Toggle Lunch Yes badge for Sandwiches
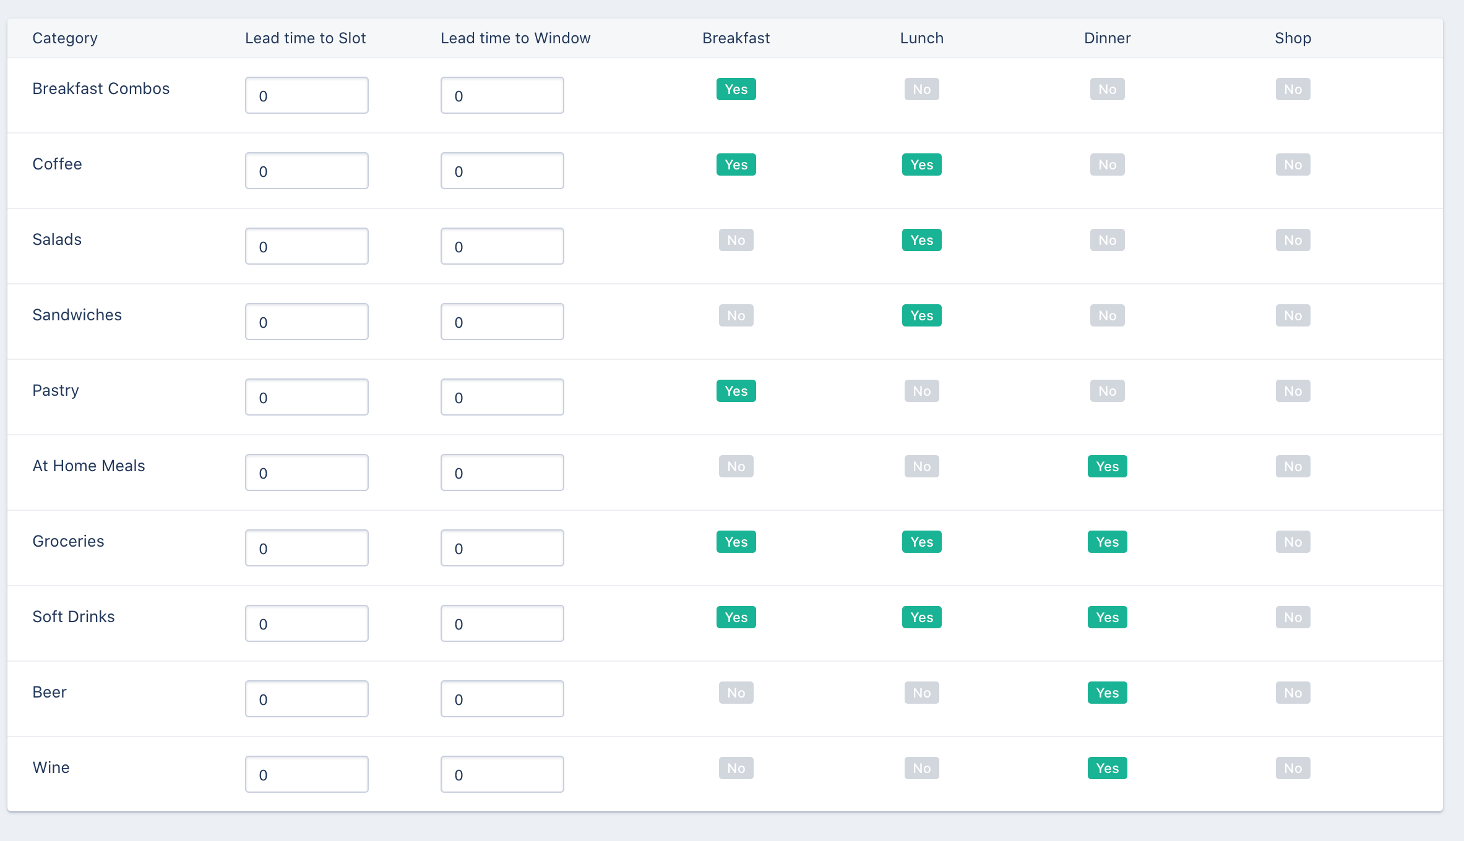 (x=921, y=315)
